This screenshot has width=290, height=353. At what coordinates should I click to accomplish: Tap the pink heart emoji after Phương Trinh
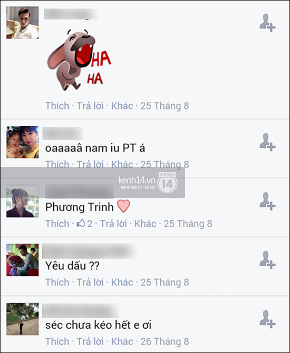[x=123, y=206]
